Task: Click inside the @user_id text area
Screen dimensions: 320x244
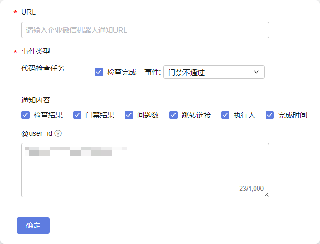Action: tap(145, 170)
